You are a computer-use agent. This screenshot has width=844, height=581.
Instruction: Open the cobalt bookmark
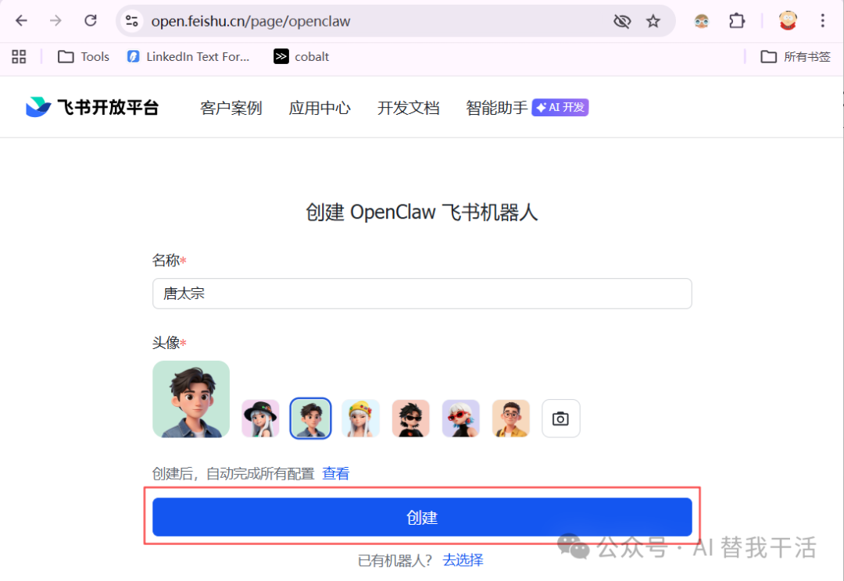tap(302, 56)
